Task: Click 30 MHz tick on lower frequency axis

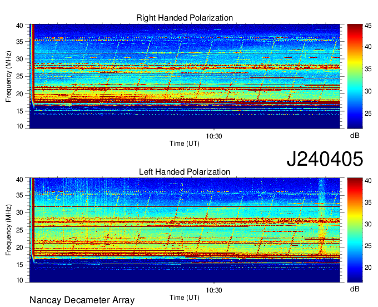Action: point(20,212)
